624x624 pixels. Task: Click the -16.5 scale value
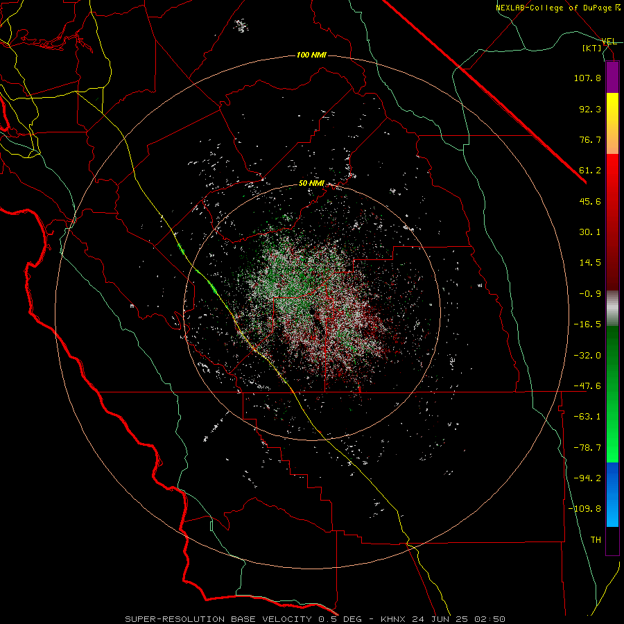tap(587, 324)
